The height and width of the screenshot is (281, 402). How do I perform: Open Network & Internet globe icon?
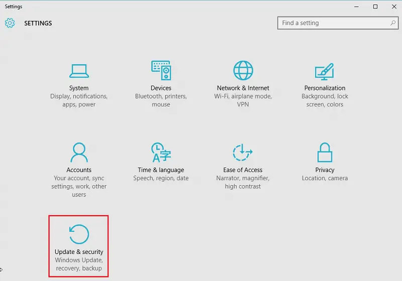tap(243, 70)
